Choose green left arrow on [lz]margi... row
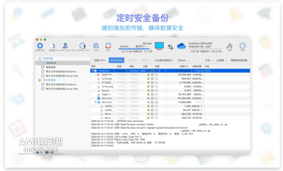The image size is (283, 171). point(148,79)
